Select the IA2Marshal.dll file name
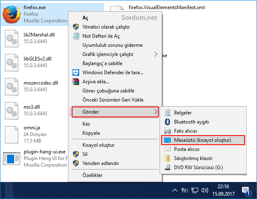Viewport: 257px width, 199px height. pos(39,35)
